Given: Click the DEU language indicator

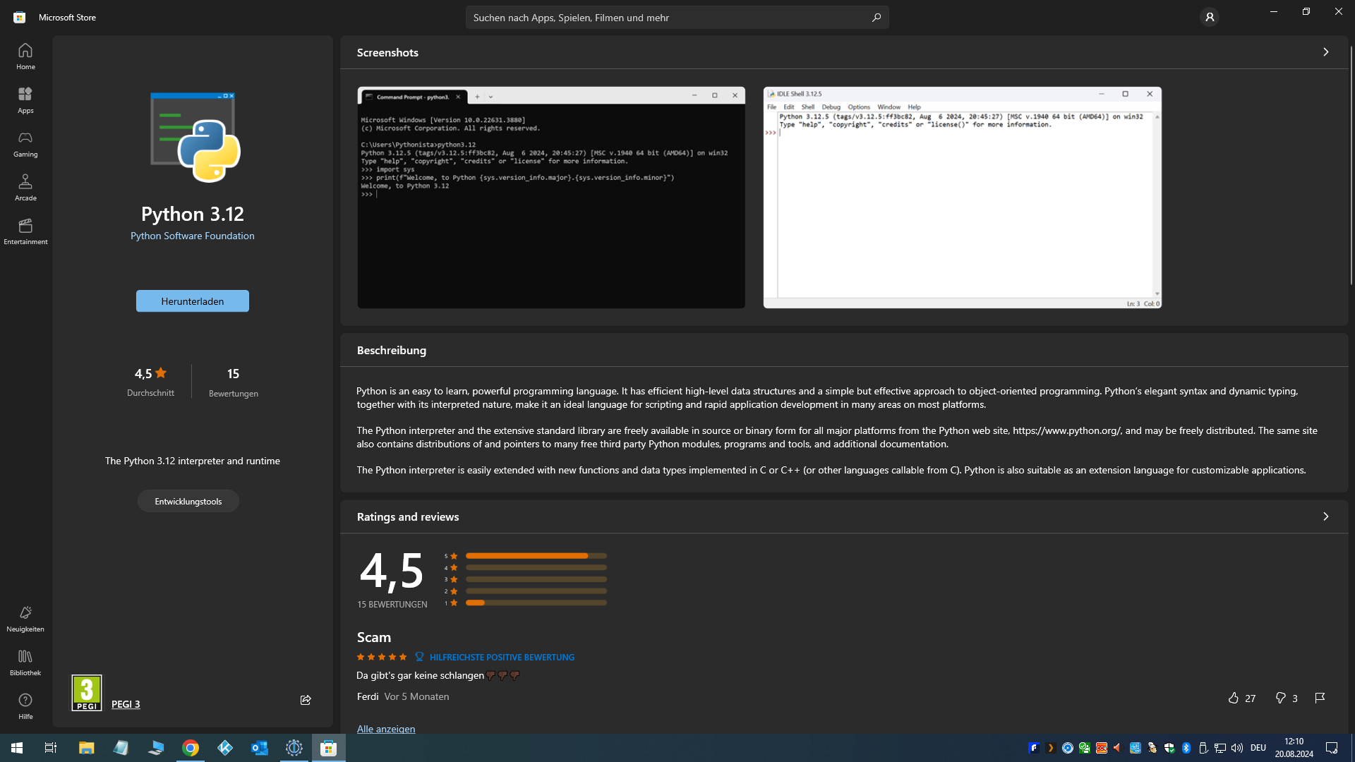Looking at the screenshot, I should tap(1258, 748).
